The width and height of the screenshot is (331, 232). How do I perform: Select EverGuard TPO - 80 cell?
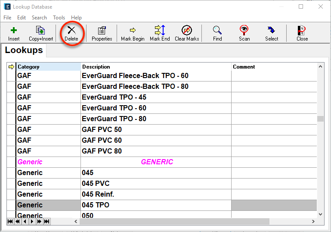(x=156, y=119)
